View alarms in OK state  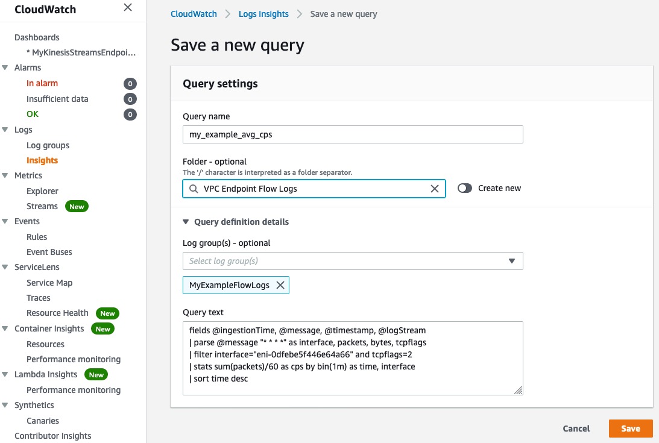click(33, 114)
